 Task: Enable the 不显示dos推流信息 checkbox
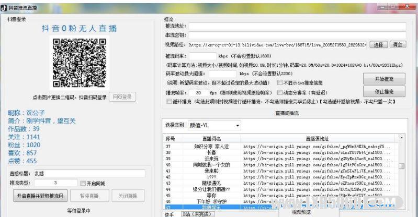[x=280, y=83]
